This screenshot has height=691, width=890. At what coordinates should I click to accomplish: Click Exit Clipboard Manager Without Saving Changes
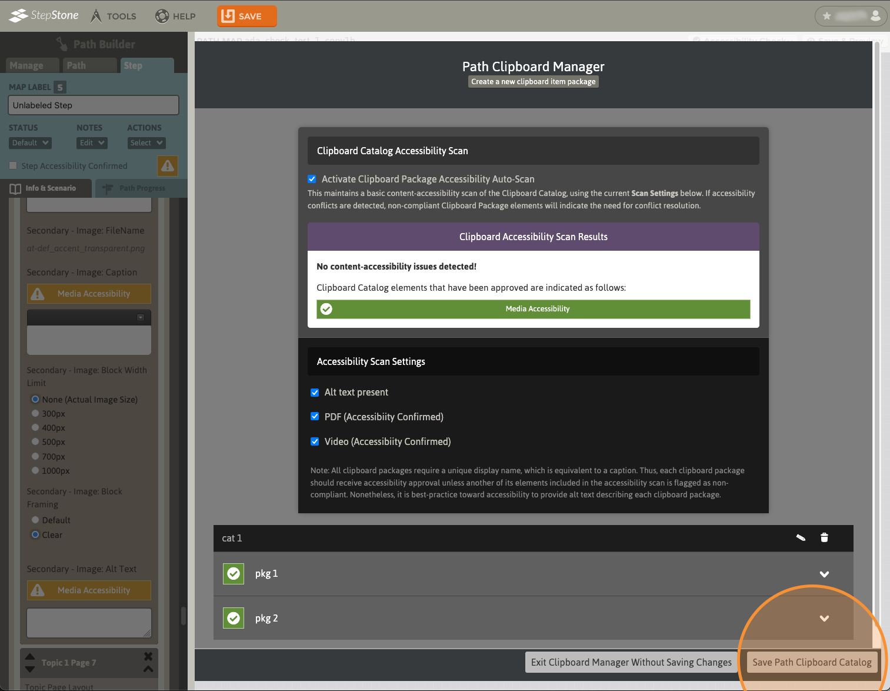coord(631,662)
